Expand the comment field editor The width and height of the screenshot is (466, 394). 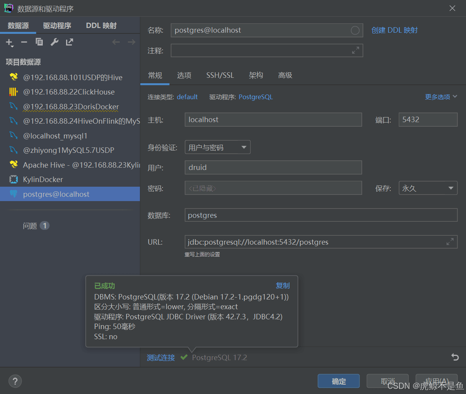tap(356, 51)
